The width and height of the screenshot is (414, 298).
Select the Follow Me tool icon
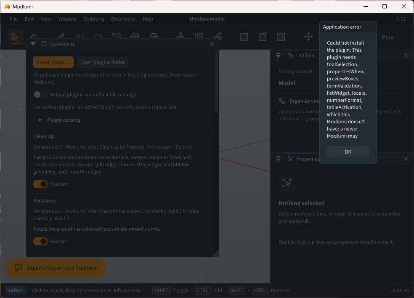[x=218, y=37]
